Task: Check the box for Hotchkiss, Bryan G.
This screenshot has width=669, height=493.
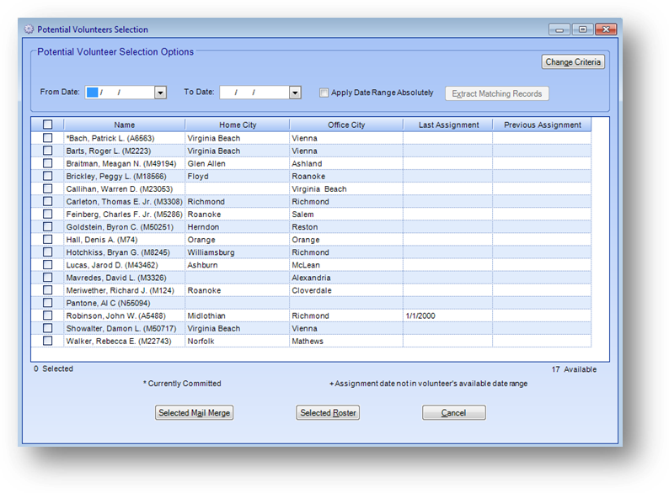Action: pos(47,252)
